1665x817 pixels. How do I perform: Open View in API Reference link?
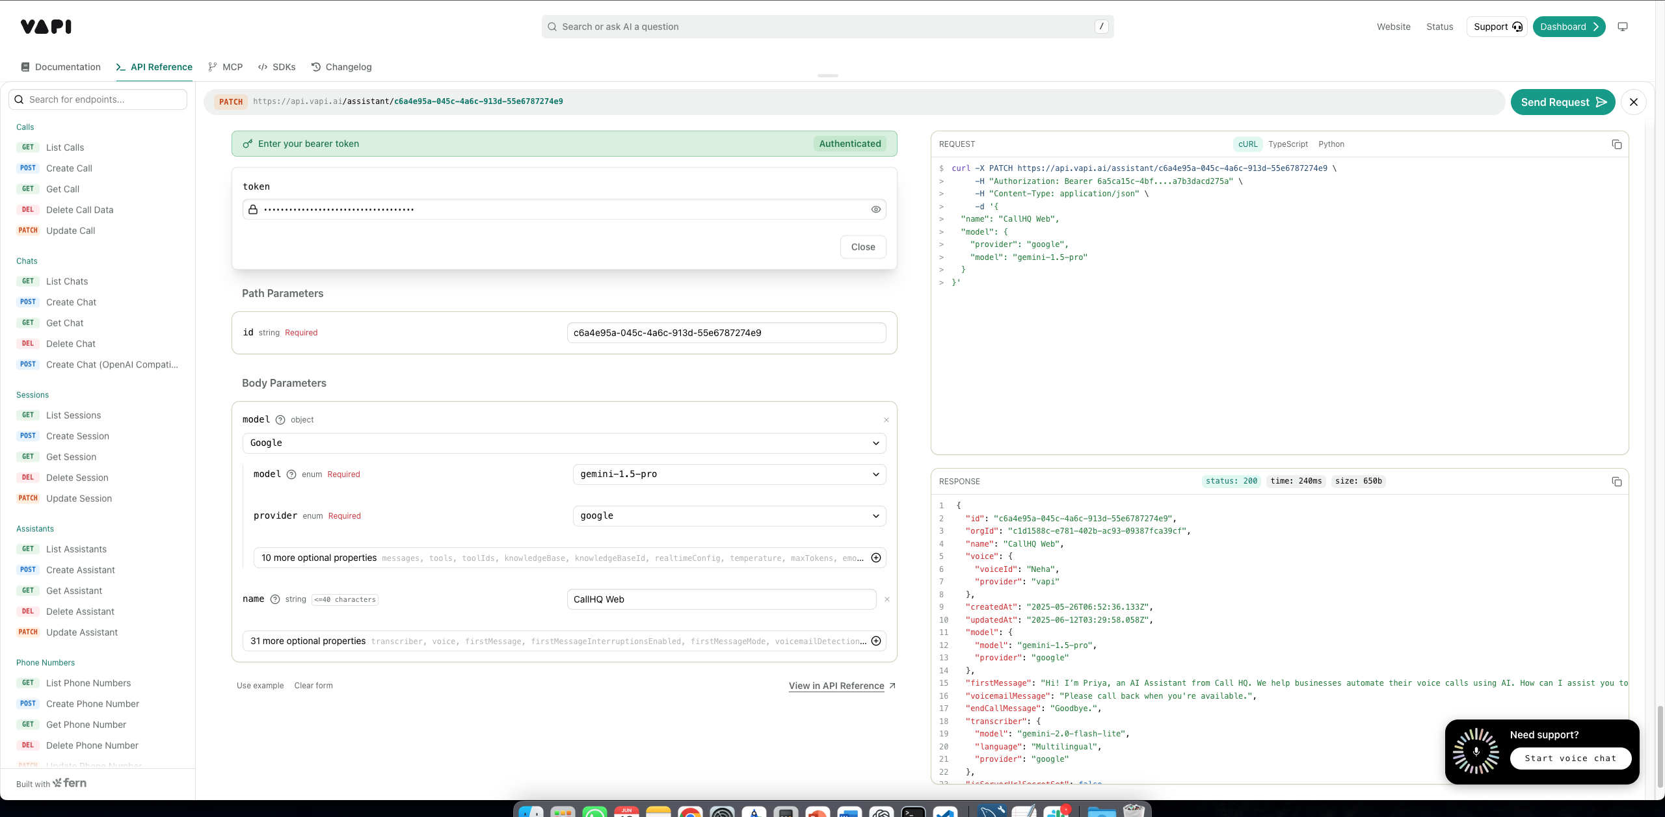click(842, 686)
